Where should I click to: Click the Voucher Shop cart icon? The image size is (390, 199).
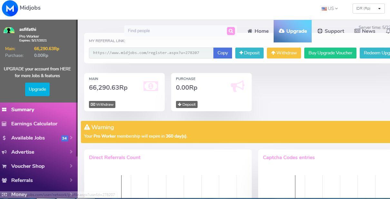coord(4,166)
